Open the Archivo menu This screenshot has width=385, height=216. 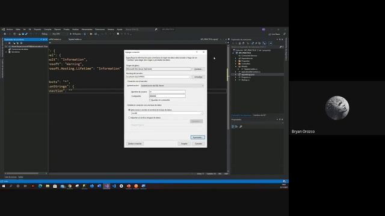coord(10,29)
